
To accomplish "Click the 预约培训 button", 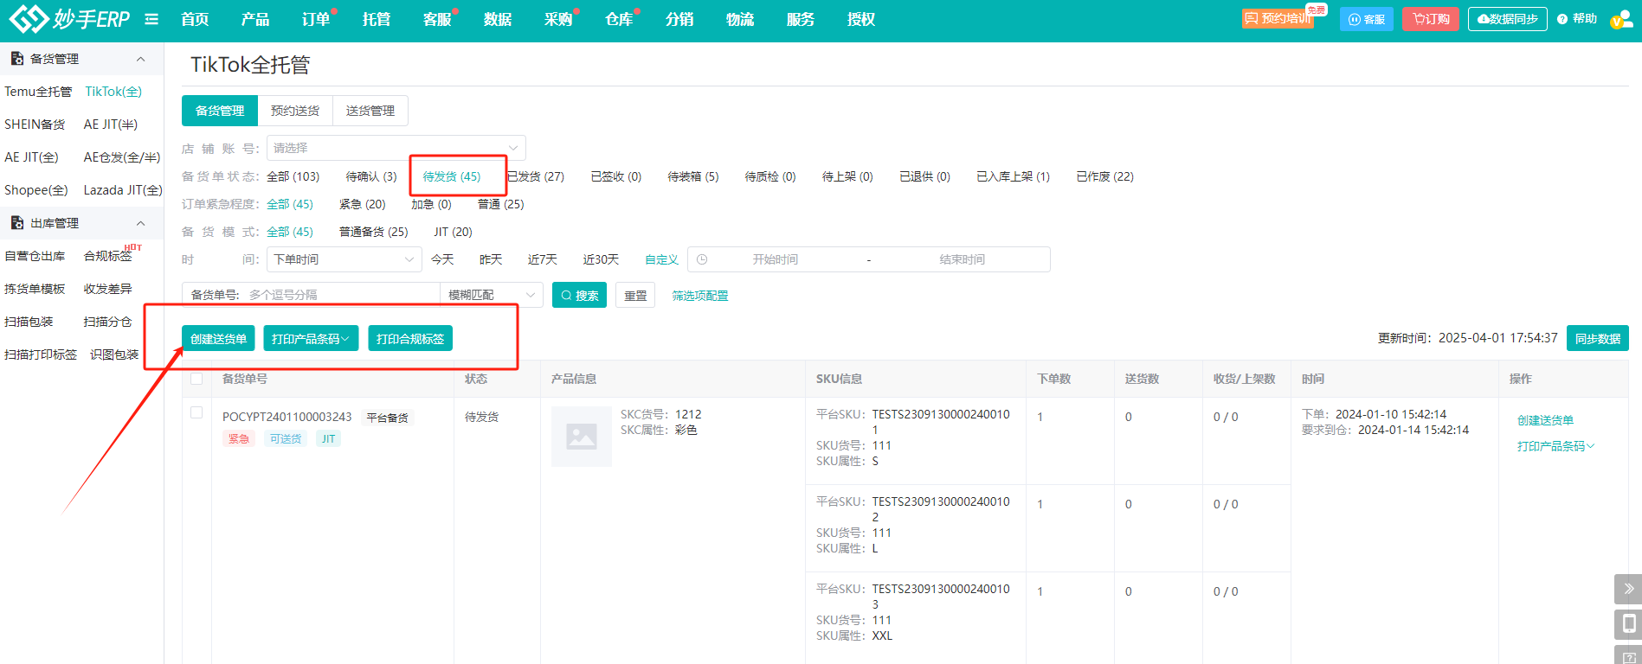I will pos(1278,19).
